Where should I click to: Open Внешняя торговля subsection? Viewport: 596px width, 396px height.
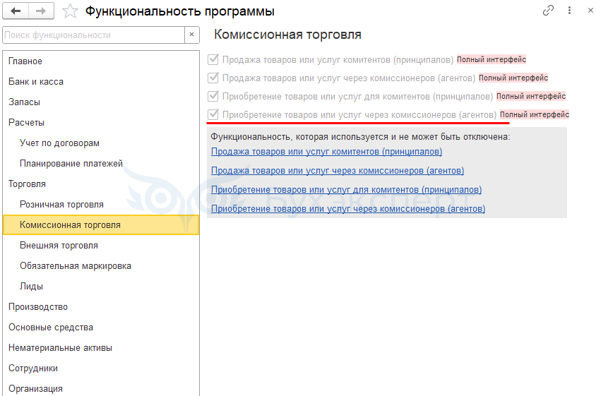point(101,246)
